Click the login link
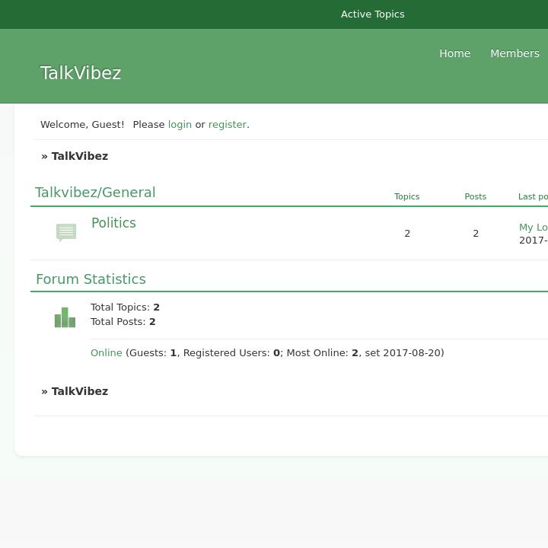The width and height of the screenshot is (548, 548). pyautogui.click(x=180, y=124)
